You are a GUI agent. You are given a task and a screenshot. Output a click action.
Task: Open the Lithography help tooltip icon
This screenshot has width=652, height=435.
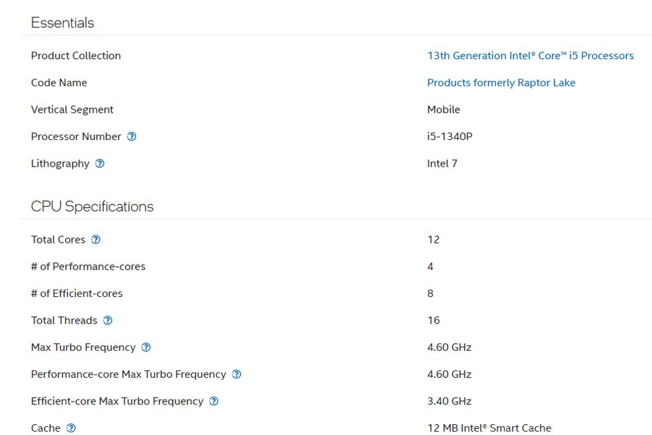100,164
